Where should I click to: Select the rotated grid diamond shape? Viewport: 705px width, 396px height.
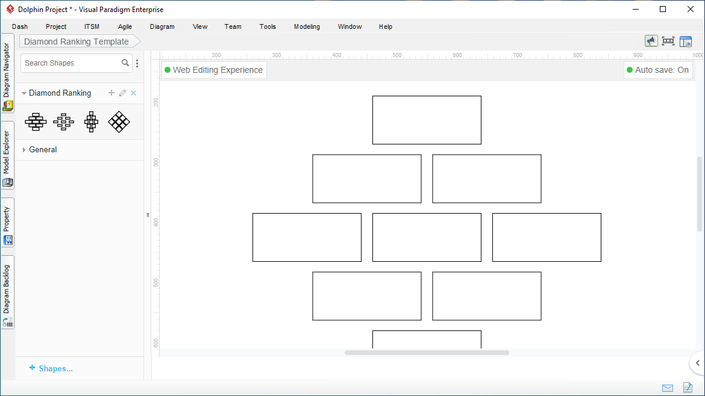(x=119, y=122)
